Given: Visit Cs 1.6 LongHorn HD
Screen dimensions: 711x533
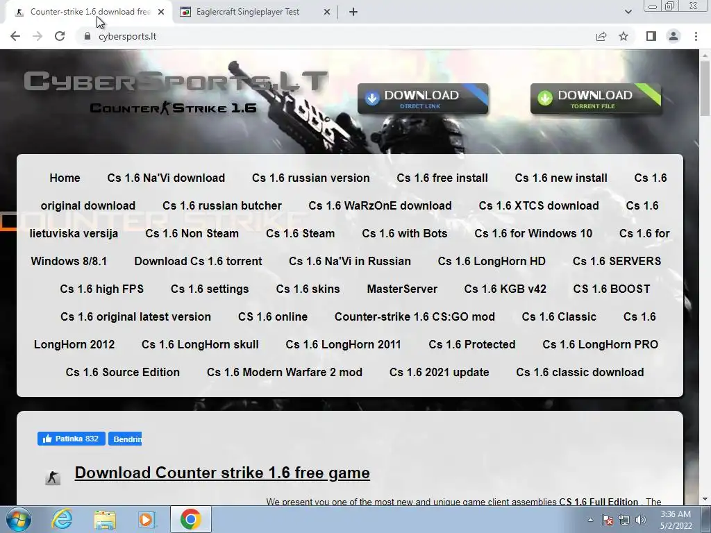Looking at the screenshot, I should point(492,262).
